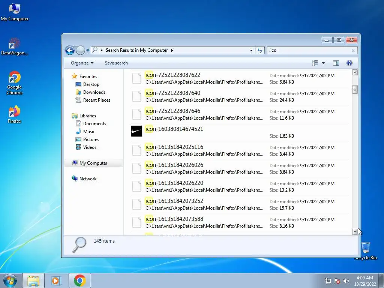Click Search Results in My Computer breadcrumb
This screenshot has width=384, height=288.
[x=136, y=50]
